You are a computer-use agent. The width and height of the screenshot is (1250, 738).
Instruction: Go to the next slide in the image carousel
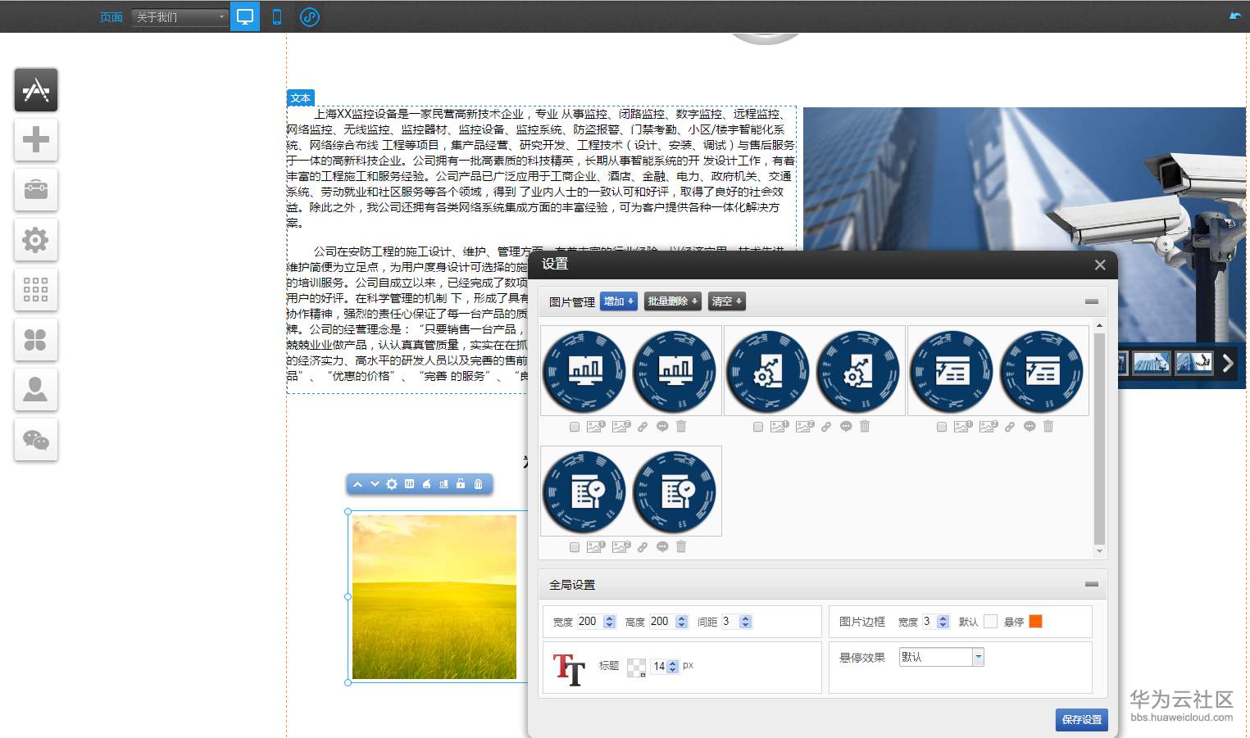(1227, 363)
